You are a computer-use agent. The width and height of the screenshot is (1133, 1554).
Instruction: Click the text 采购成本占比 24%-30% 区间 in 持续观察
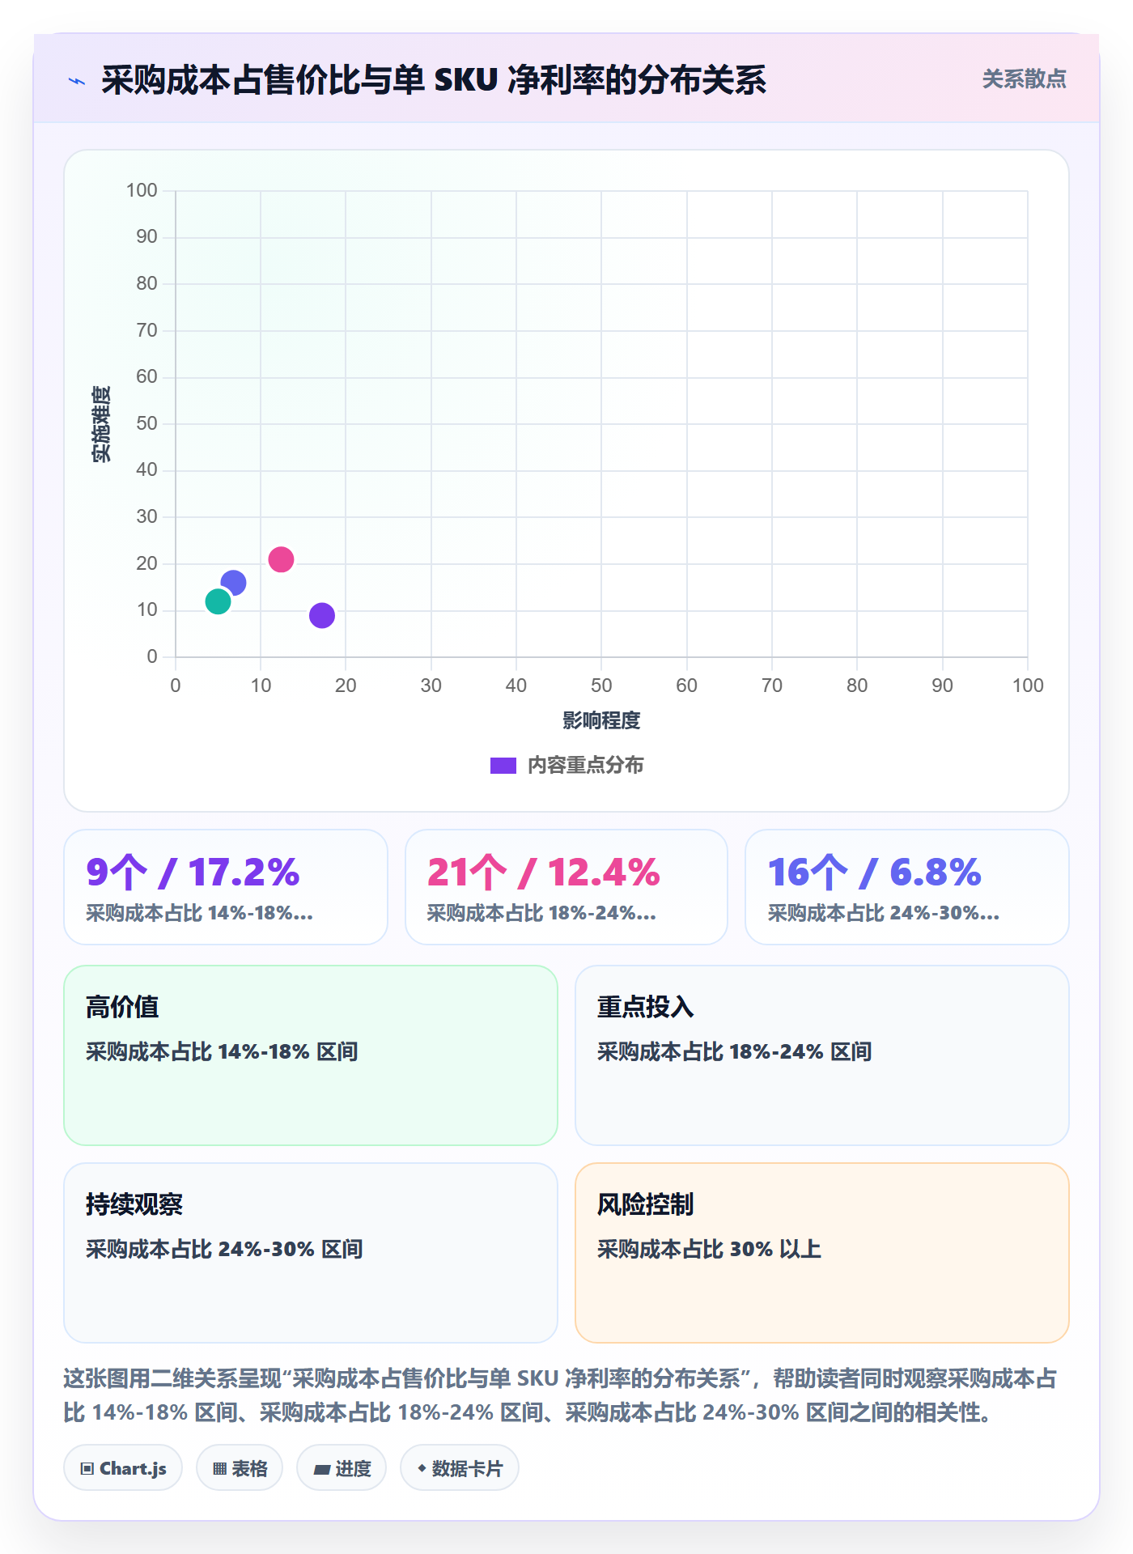click(x=224, y=1249)
